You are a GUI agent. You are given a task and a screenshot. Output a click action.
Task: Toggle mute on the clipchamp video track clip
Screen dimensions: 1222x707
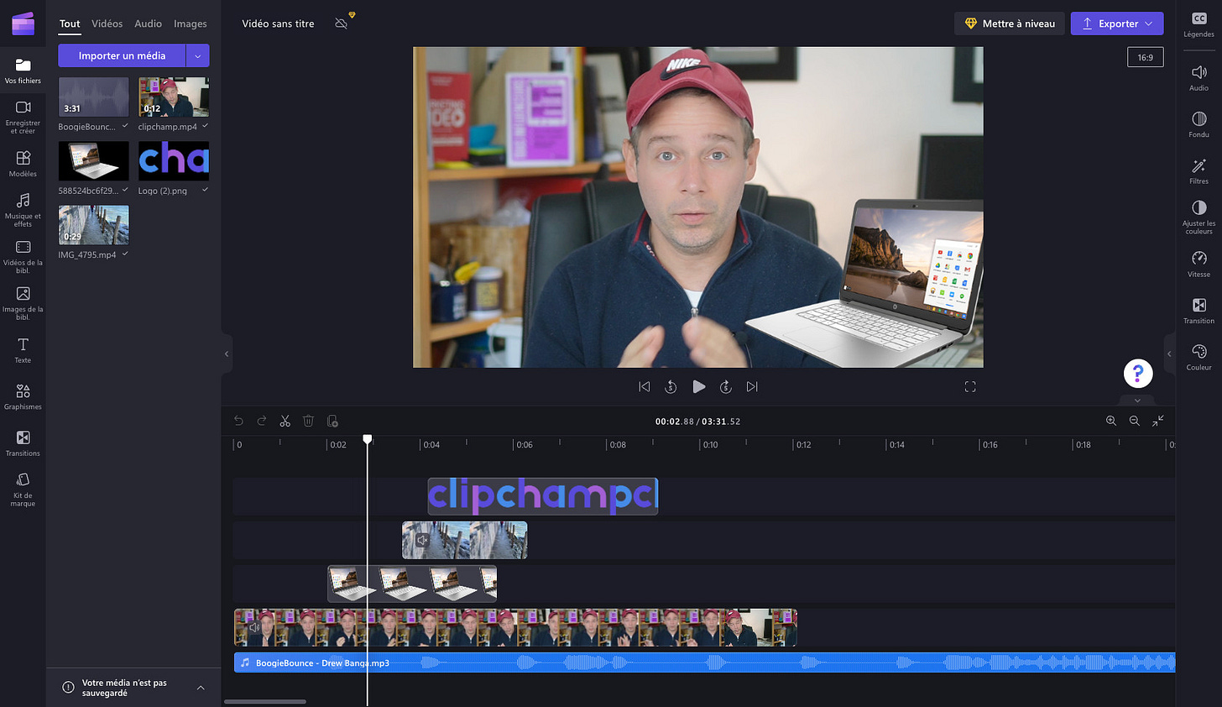pos(254,627)
